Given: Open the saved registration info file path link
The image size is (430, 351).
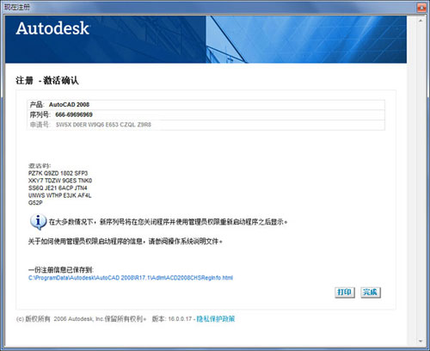Looking at the screenshot, I should coord(131,278).
